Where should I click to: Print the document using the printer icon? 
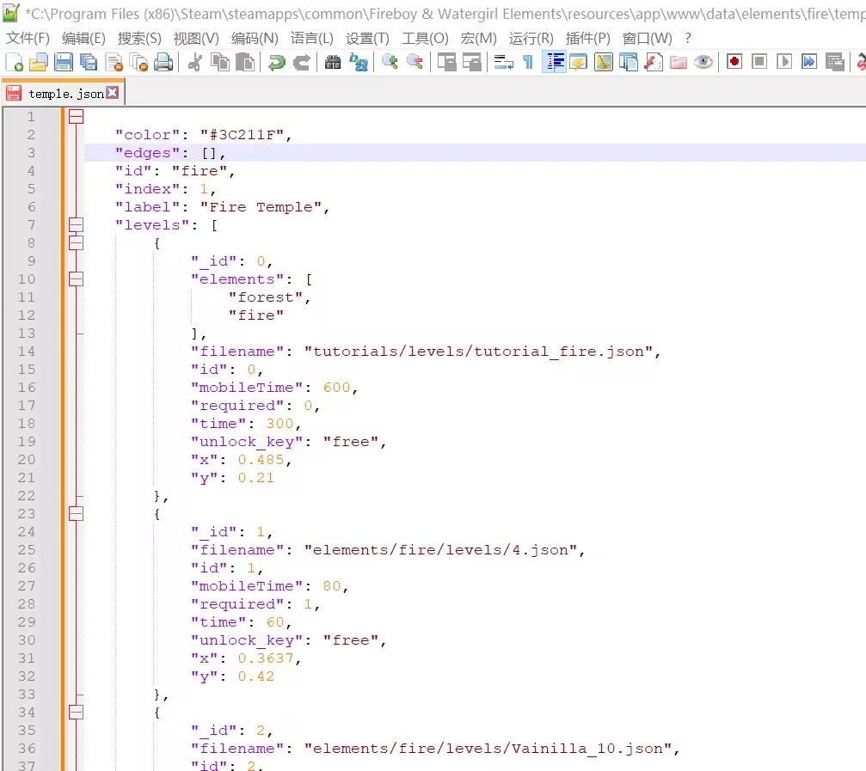163,63
